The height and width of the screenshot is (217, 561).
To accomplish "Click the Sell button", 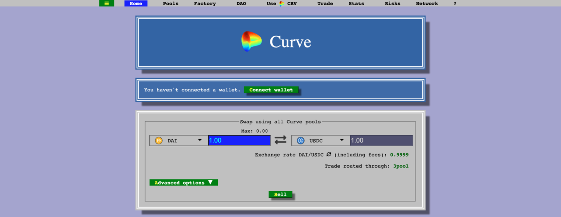I will (280, 195).
